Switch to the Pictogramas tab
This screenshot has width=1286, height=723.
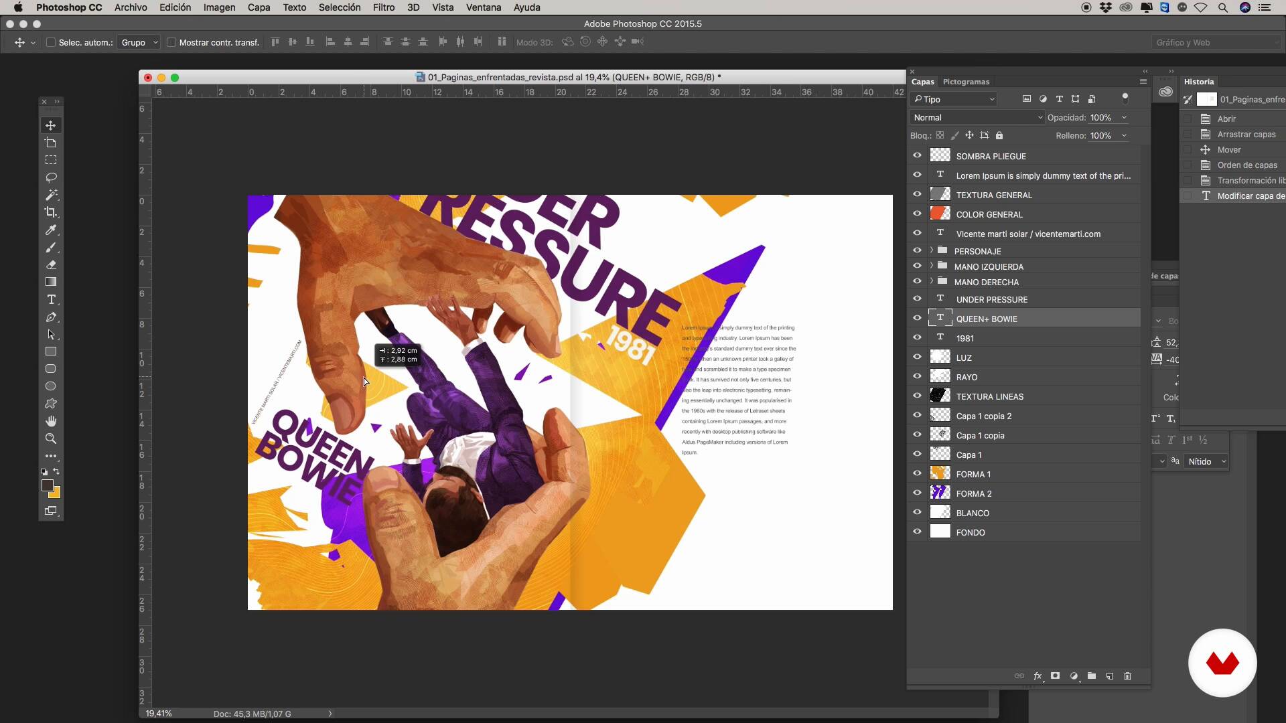pos(966,82)
